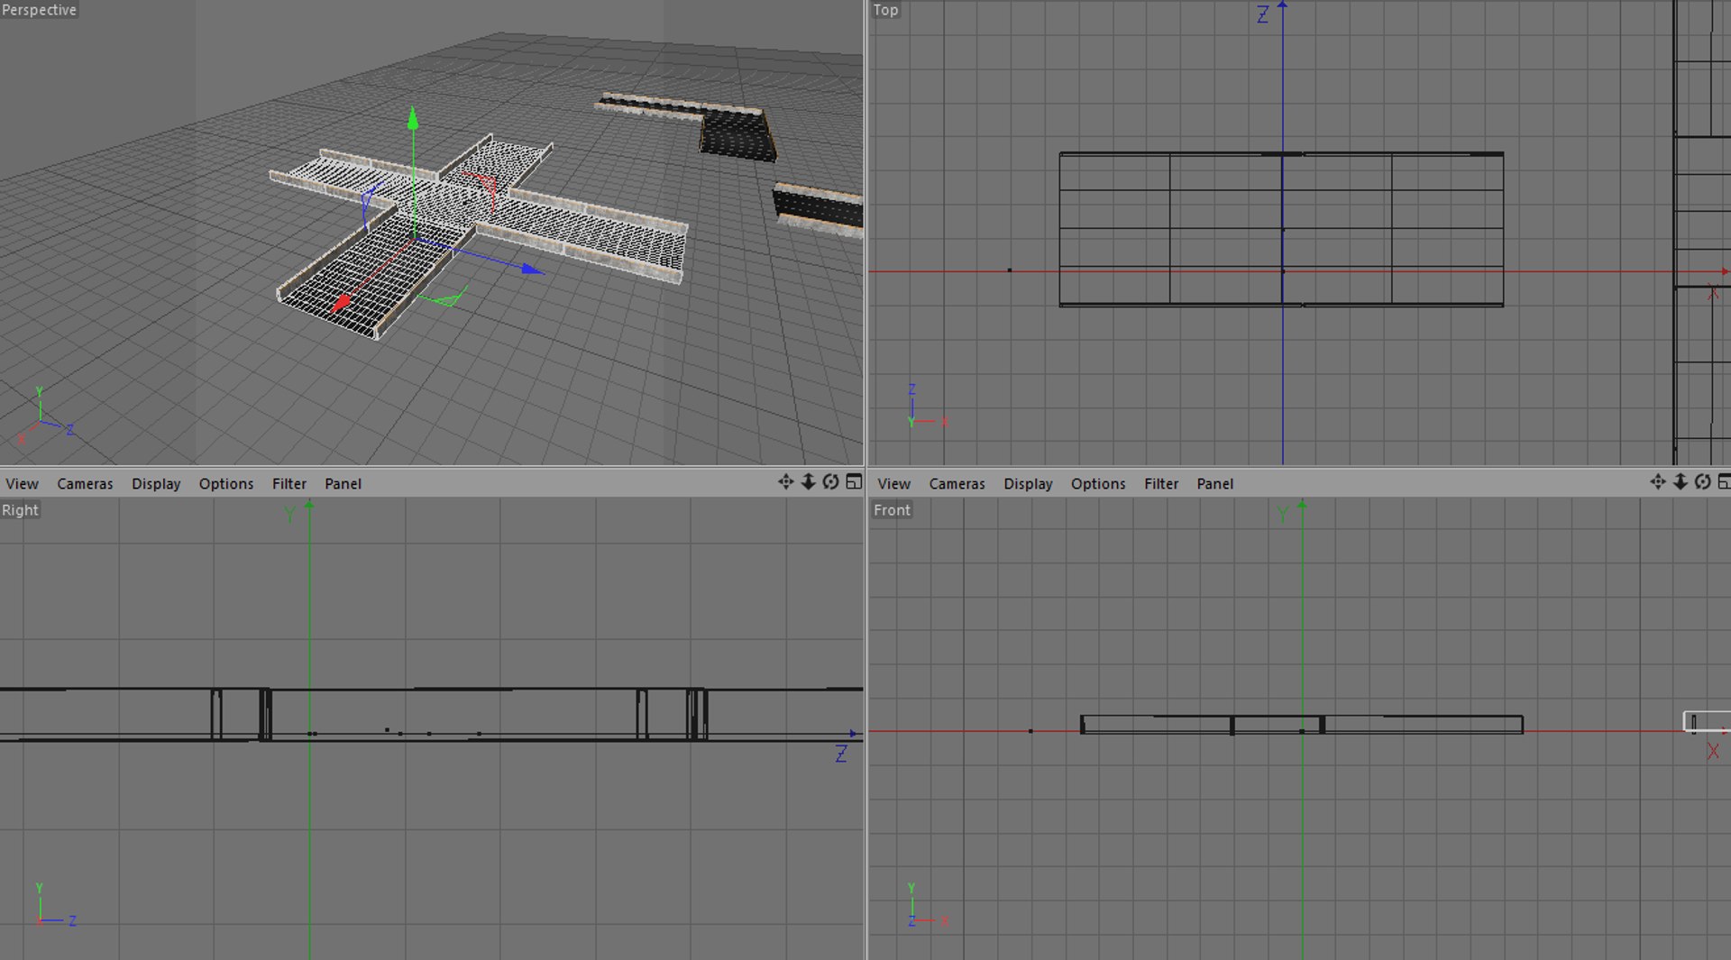Click the pan icon above the Front viewport
The image size is (1731, 960).
pyautogui.click(x=1657, y=482)
